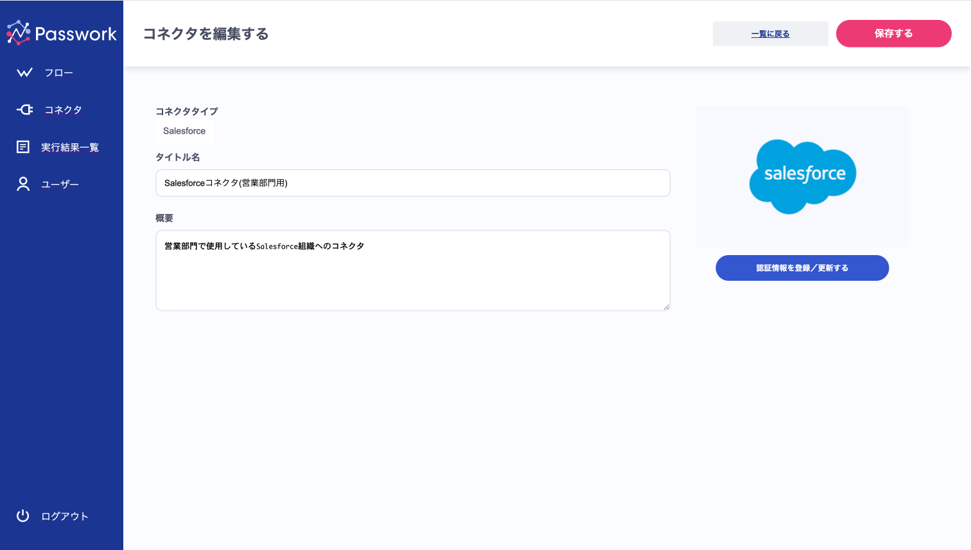Click the 実行結果一覧 list icon

tap(23, 147)
